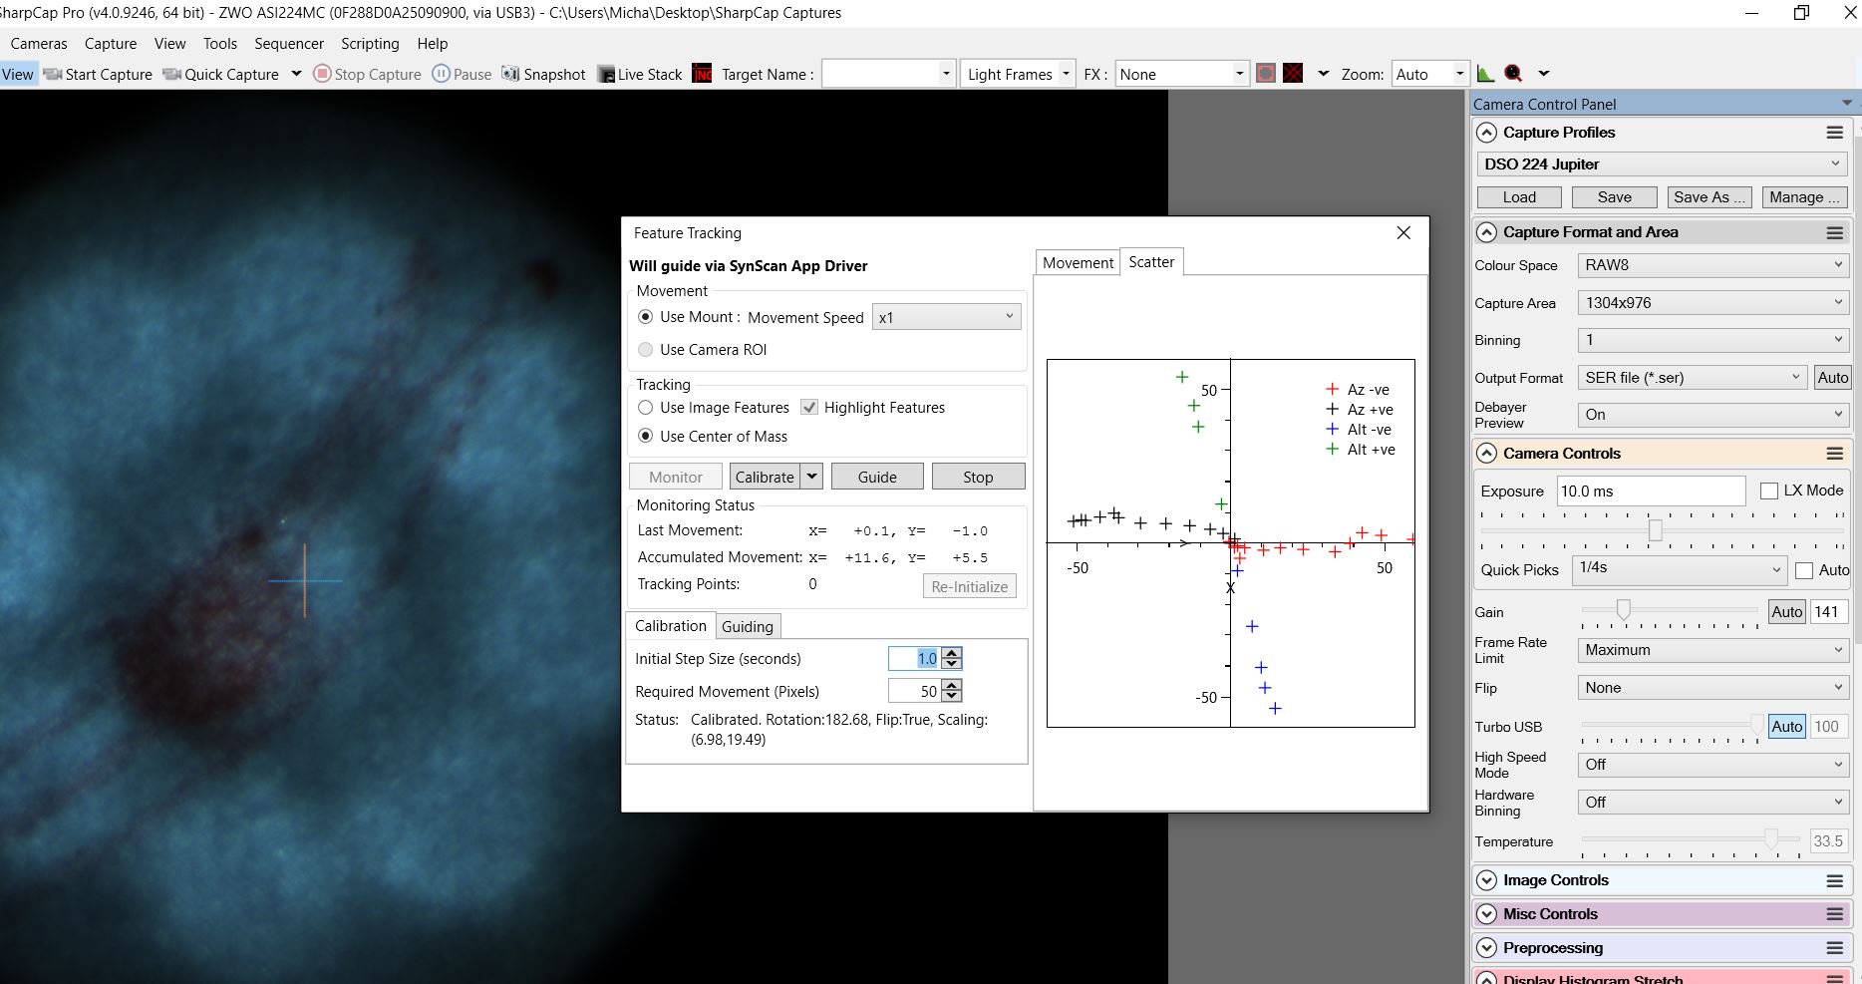
Task: Collapse the Camera Controls section
Action: pos(1486,454)
